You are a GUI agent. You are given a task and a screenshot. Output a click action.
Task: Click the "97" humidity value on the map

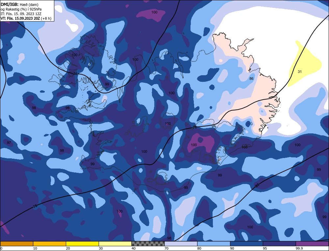tap(9, 143)
